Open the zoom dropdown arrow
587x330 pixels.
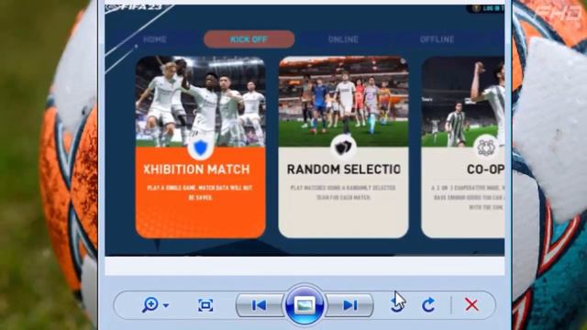(x=166, y=305)
